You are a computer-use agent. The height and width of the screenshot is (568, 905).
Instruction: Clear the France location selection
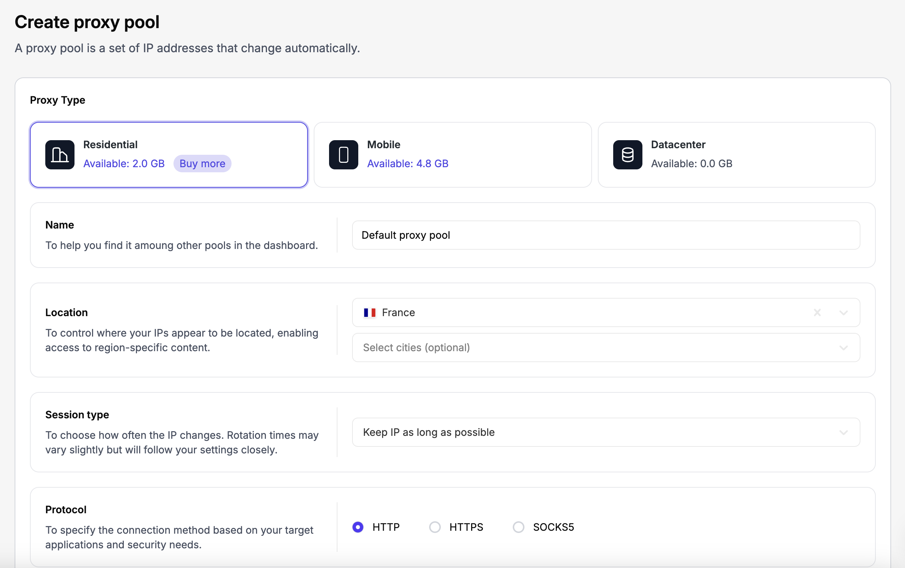(x=817, y=312)
